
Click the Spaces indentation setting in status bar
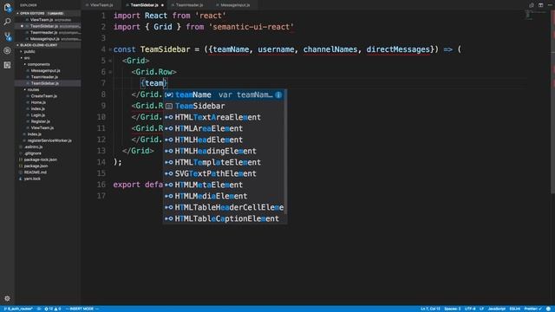[453, 309]
